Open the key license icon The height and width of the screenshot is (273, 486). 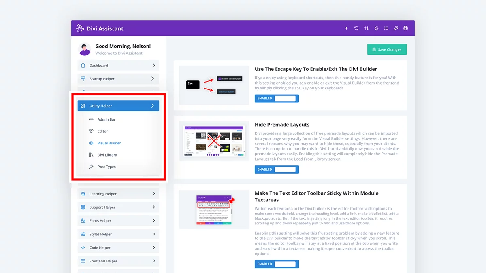(x=396, y=28)
